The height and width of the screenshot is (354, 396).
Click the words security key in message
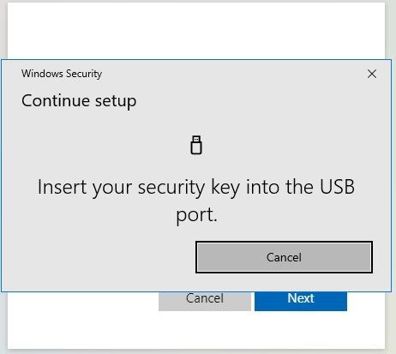click(189, 189)
